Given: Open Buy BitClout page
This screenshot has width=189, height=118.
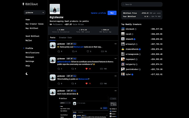Looking at the screenshot, I should (x=32, y=28).
